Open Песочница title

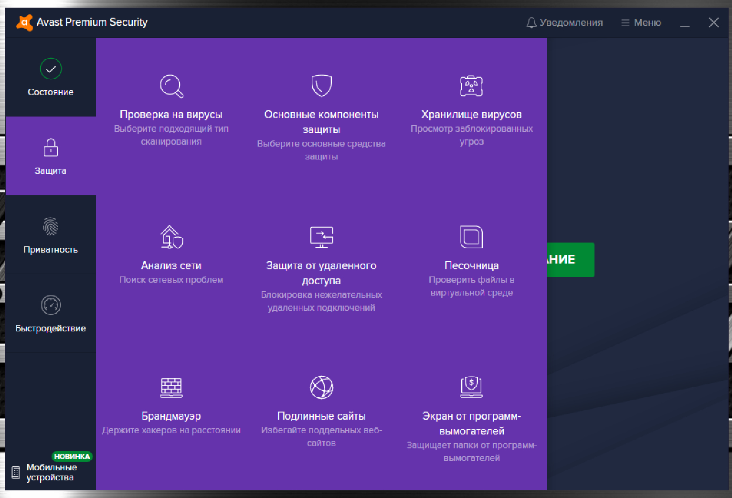tap(471, 265)
